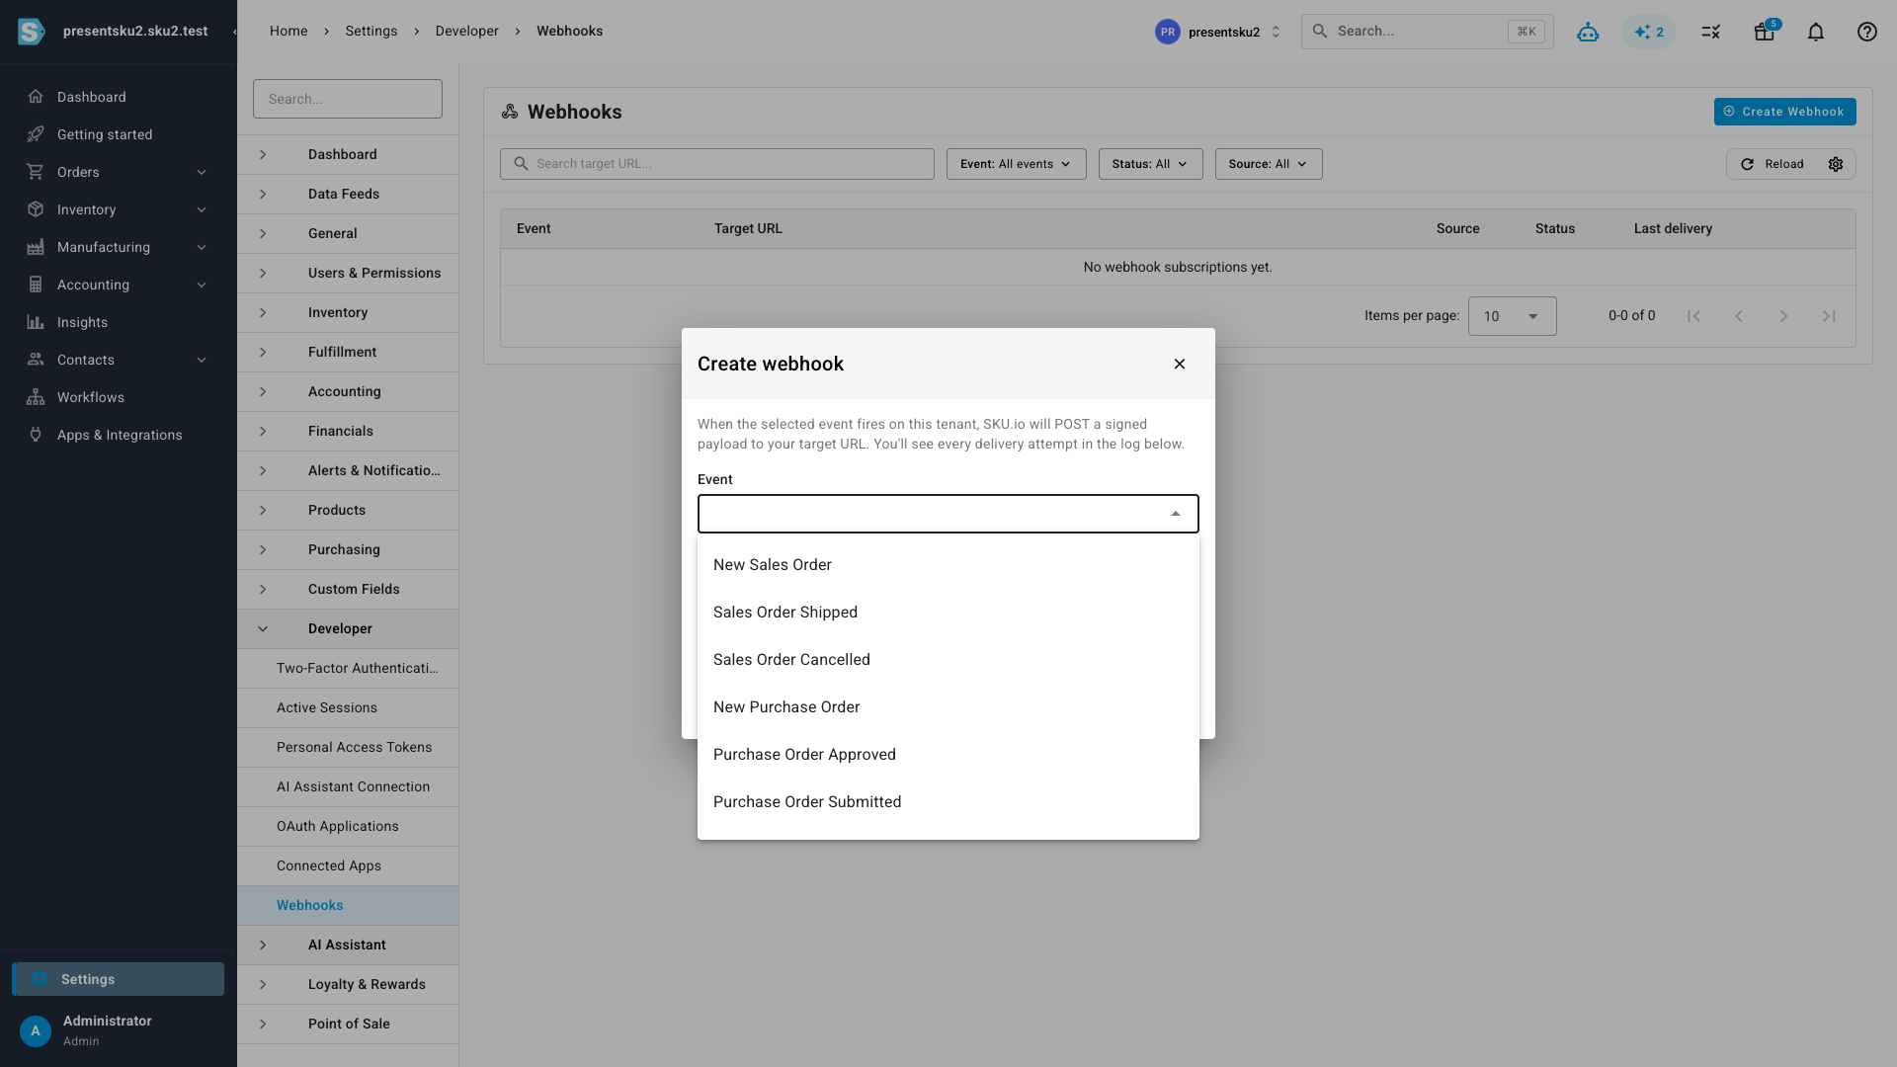Click the Workflows hierarchy icon
The image size is (1897, 1067).
[36, 397]
